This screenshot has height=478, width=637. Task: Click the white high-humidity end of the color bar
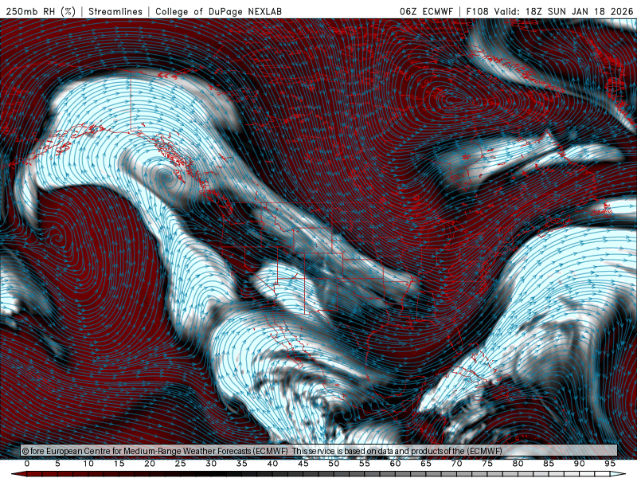tap(618, 474)
